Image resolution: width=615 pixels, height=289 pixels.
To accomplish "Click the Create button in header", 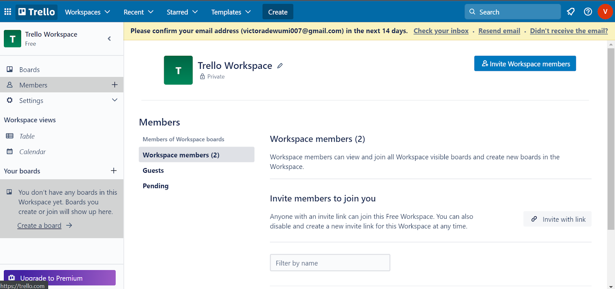I will pos(278,12).
